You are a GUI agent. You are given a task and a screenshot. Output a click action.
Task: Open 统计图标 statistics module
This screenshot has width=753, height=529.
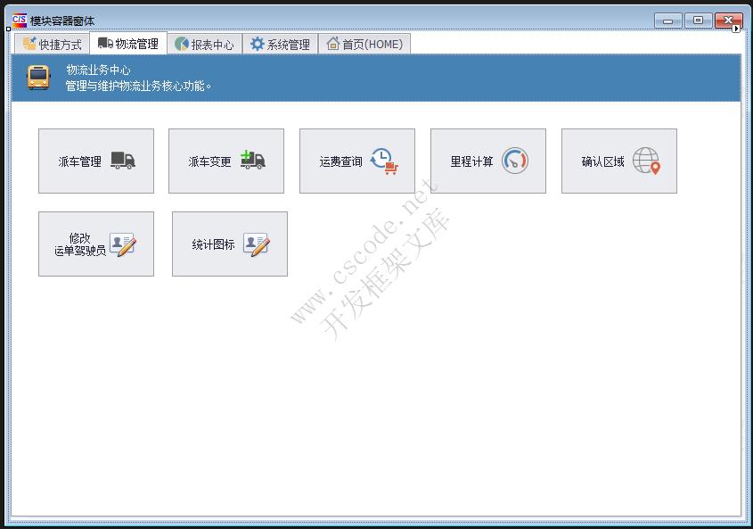pyautogui.click(x=229, y=243)
